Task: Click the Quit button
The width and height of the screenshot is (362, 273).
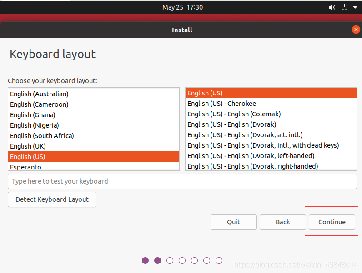Action: click(x=234, y=222)
